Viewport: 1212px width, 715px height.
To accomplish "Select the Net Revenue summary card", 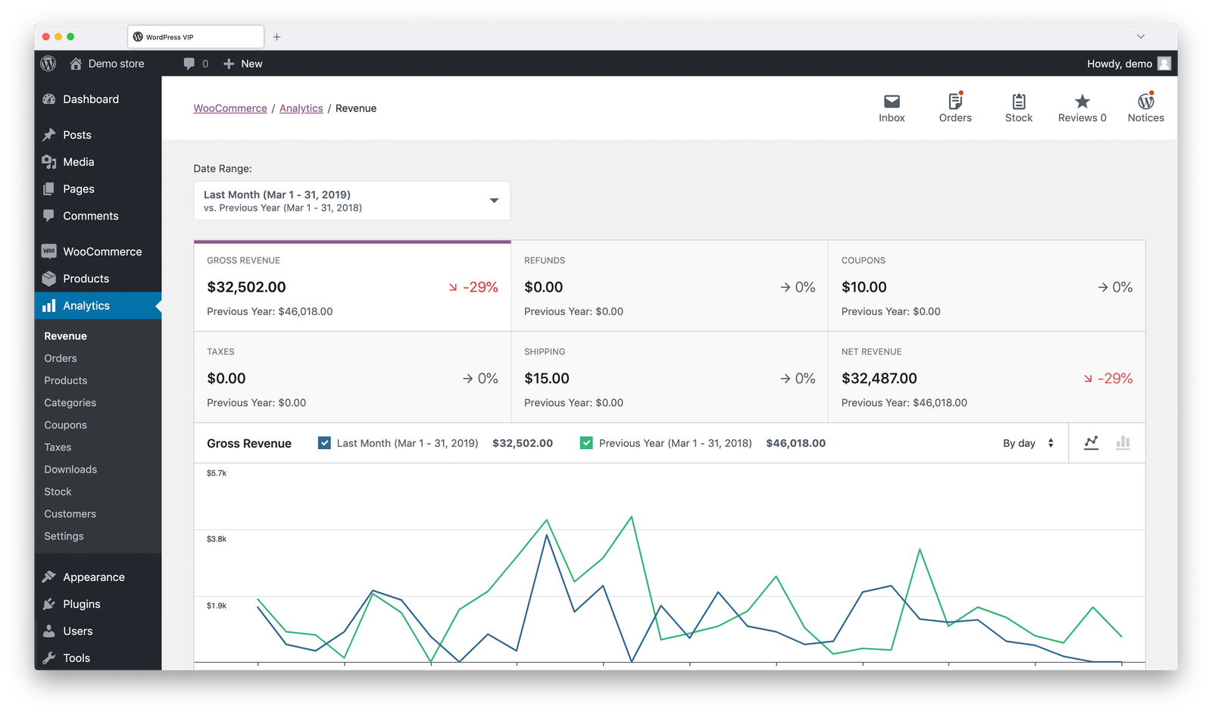I will point(987,377).
